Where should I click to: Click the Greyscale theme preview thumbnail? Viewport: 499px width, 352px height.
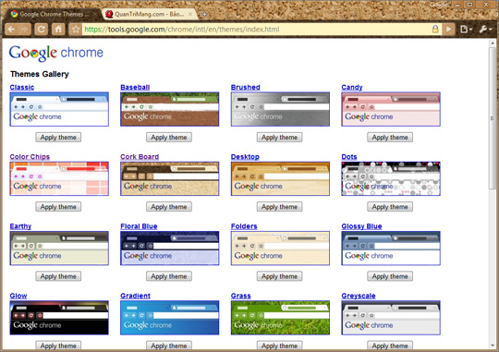tap(391, 318)
